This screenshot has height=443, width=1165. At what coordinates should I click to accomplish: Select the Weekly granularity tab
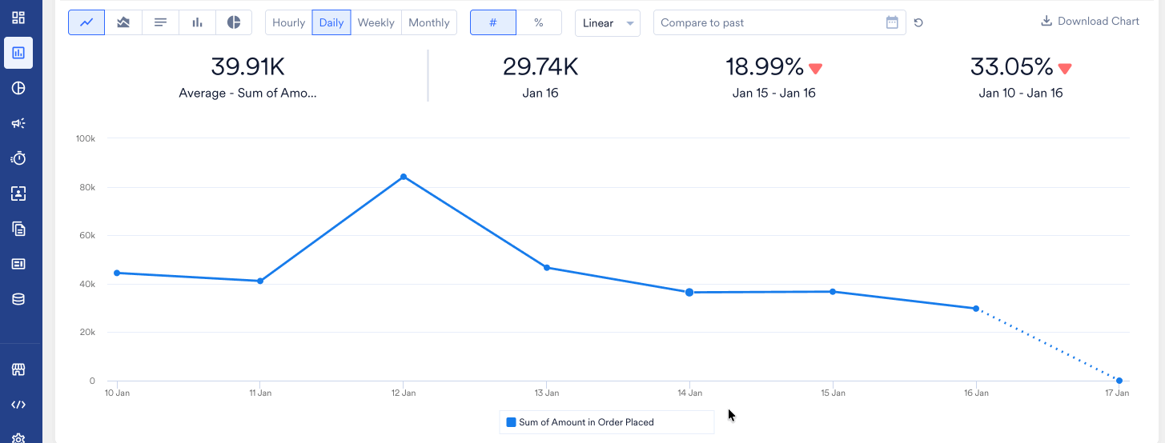(376, 22)
